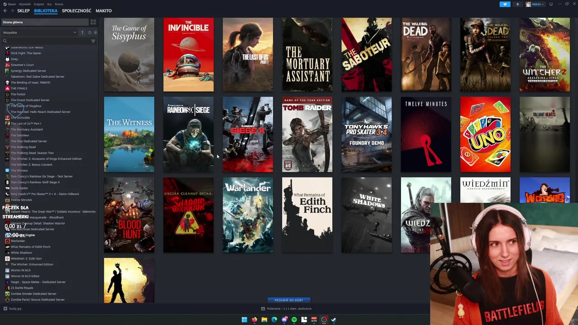Open the Makito account dropdown

pos(536,4)
